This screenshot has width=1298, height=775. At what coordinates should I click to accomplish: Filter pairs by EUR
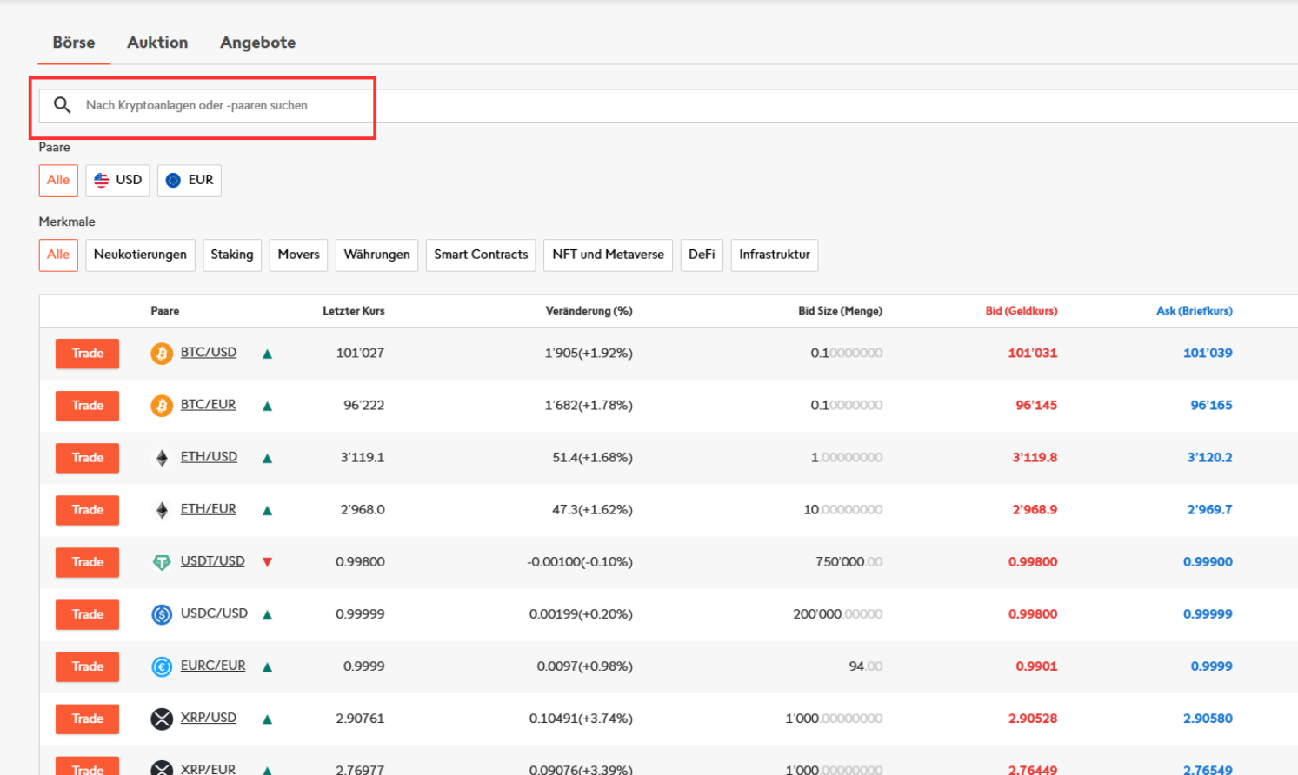pyautogui.click(x=190, y=180)
